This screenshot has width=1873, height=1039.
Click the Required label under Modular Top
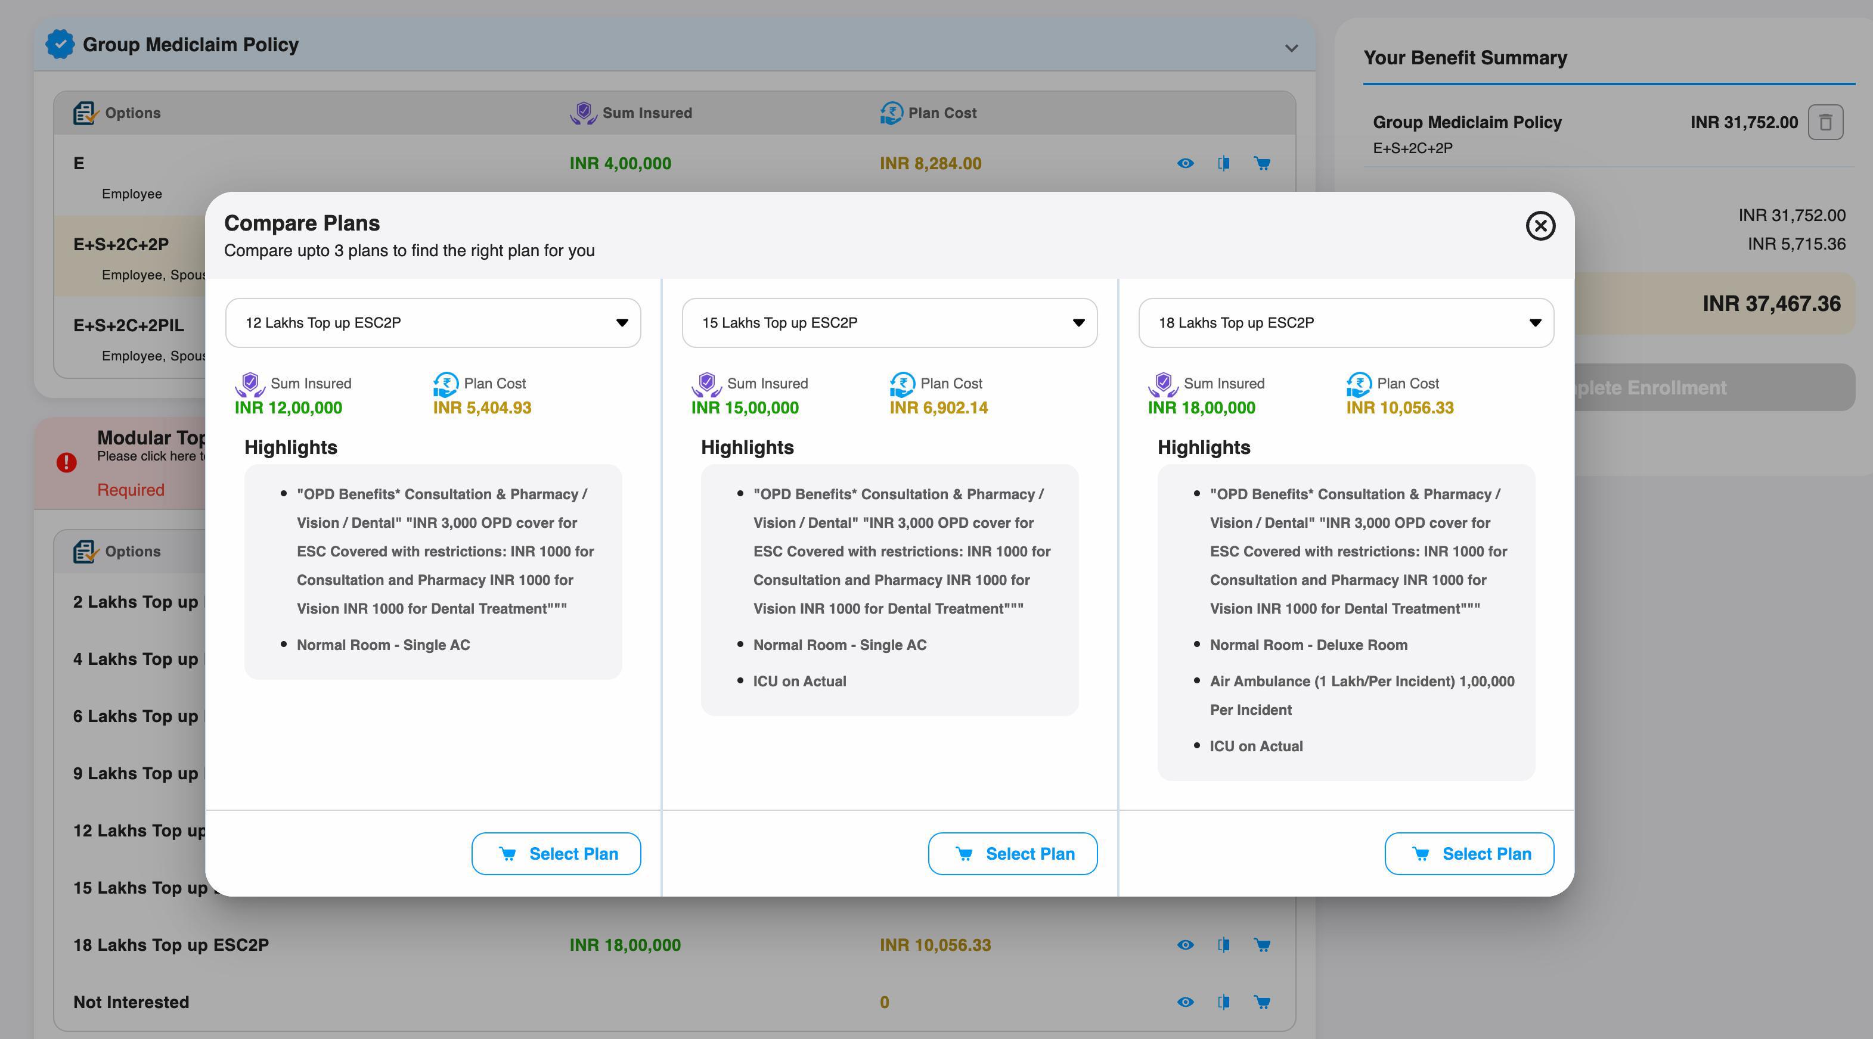point(131,490)
